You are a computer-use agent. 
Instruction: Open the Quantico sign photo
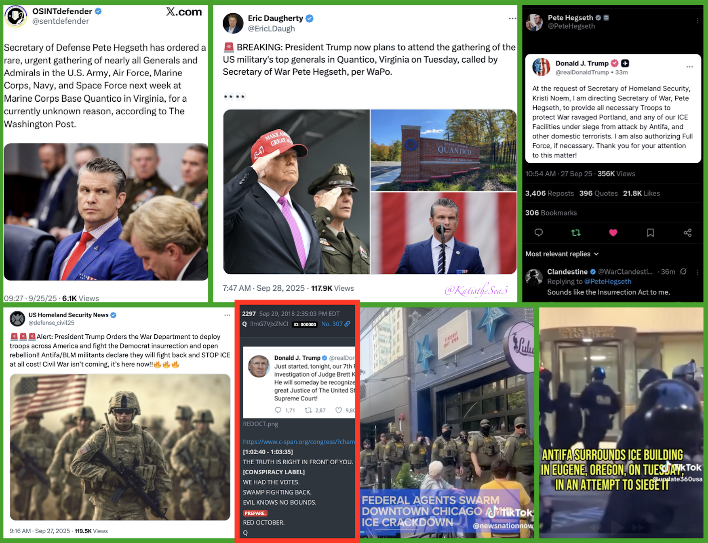[443, 150]
